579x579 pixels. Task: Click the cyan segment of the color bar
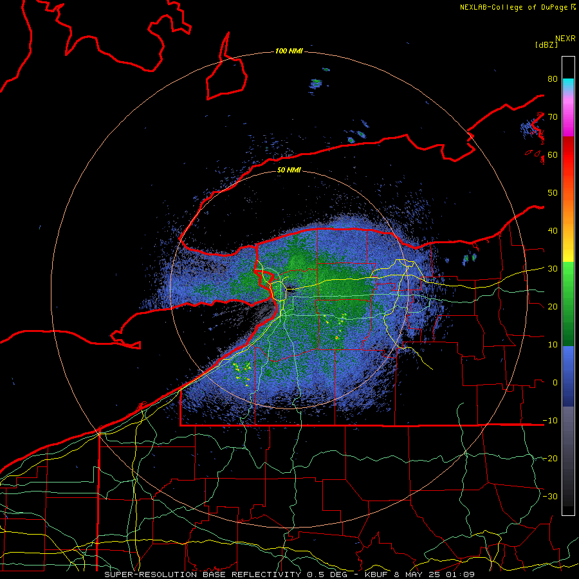click(x=568, y=84)
